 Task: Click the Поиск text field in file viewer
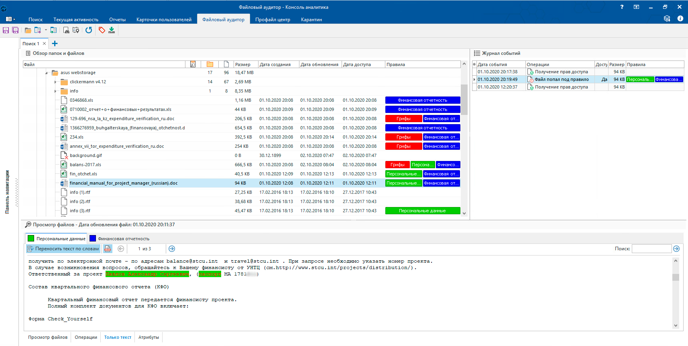click(651, 249)
